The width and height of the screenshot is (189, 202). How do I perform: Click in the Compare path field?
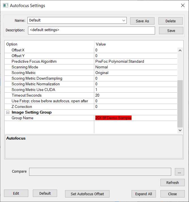click(100, 172)
